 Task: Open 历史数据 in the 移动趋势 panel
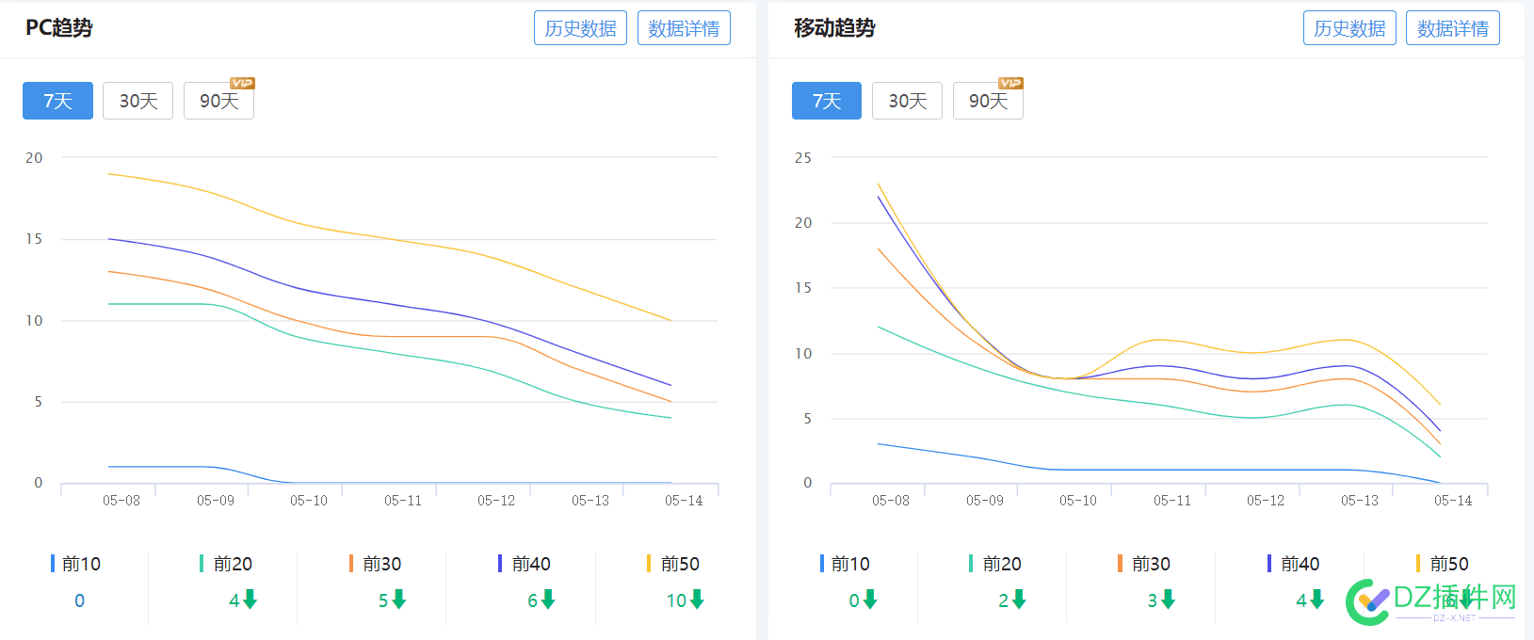coord(1349,27)
